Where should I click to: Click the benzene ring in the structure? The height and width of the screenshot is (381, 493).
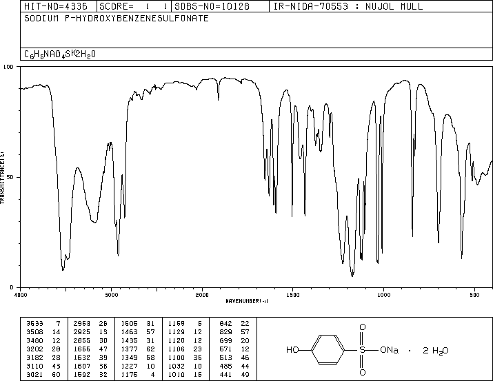pos(328,350)
